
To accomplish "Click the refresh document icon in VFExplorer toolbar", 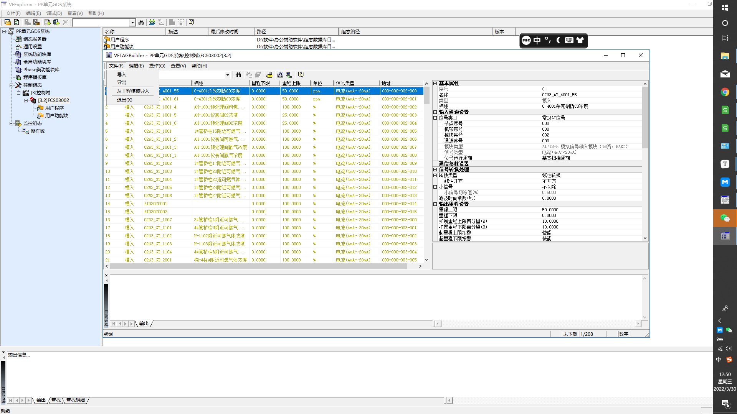I will click(17, 22).
